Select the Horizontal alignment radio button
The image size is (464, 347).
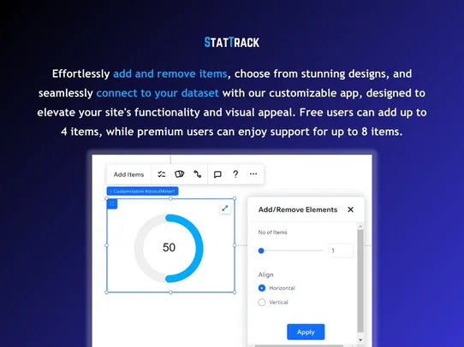262,288
